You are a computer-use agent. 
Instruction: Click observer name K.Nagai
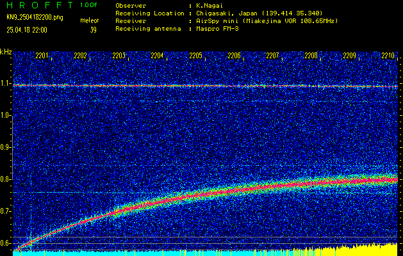(209, 6)
